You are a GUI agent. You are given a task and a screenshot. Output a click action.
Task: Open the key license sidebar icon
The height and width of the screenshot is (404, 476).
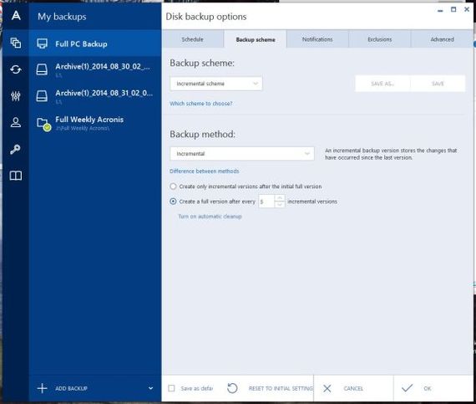(x=15, y=149)
